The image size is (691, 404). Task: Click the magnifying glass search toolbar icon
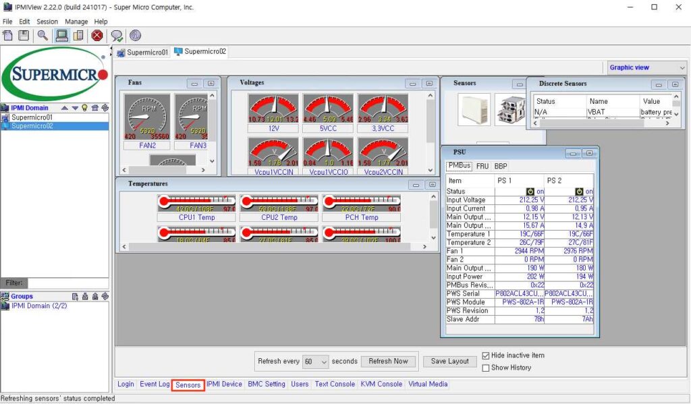tap(43, 35)
